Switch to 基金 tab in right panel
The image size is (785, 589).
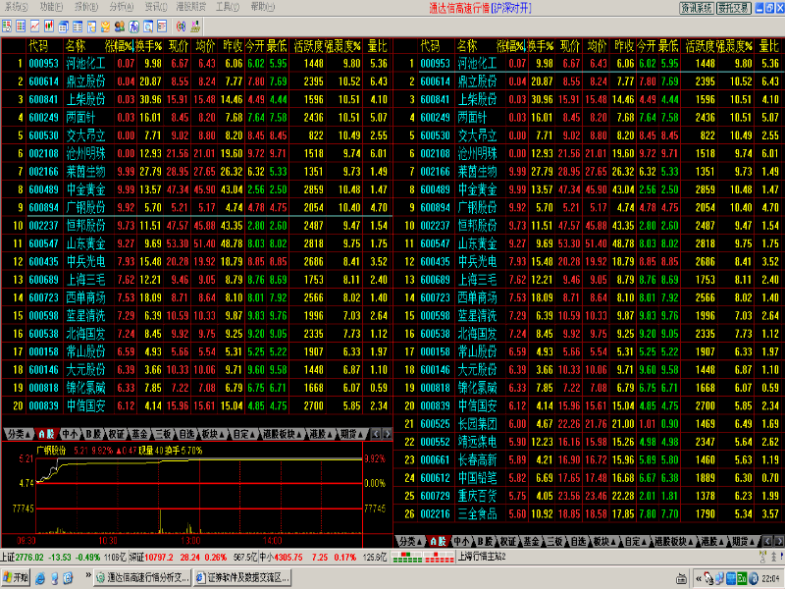(x=531, y=542)
